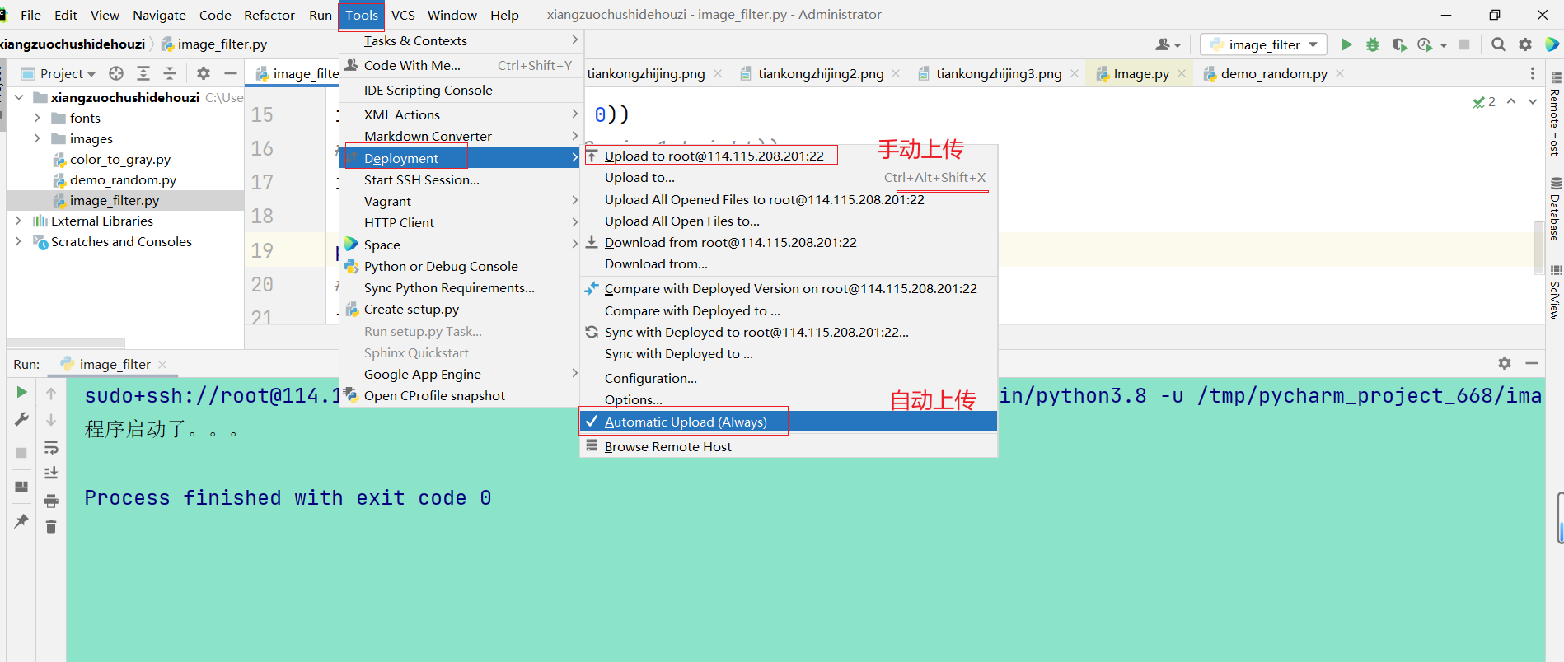Open Project panel gear options
The image size is (1564, 662).
[204, 73]
